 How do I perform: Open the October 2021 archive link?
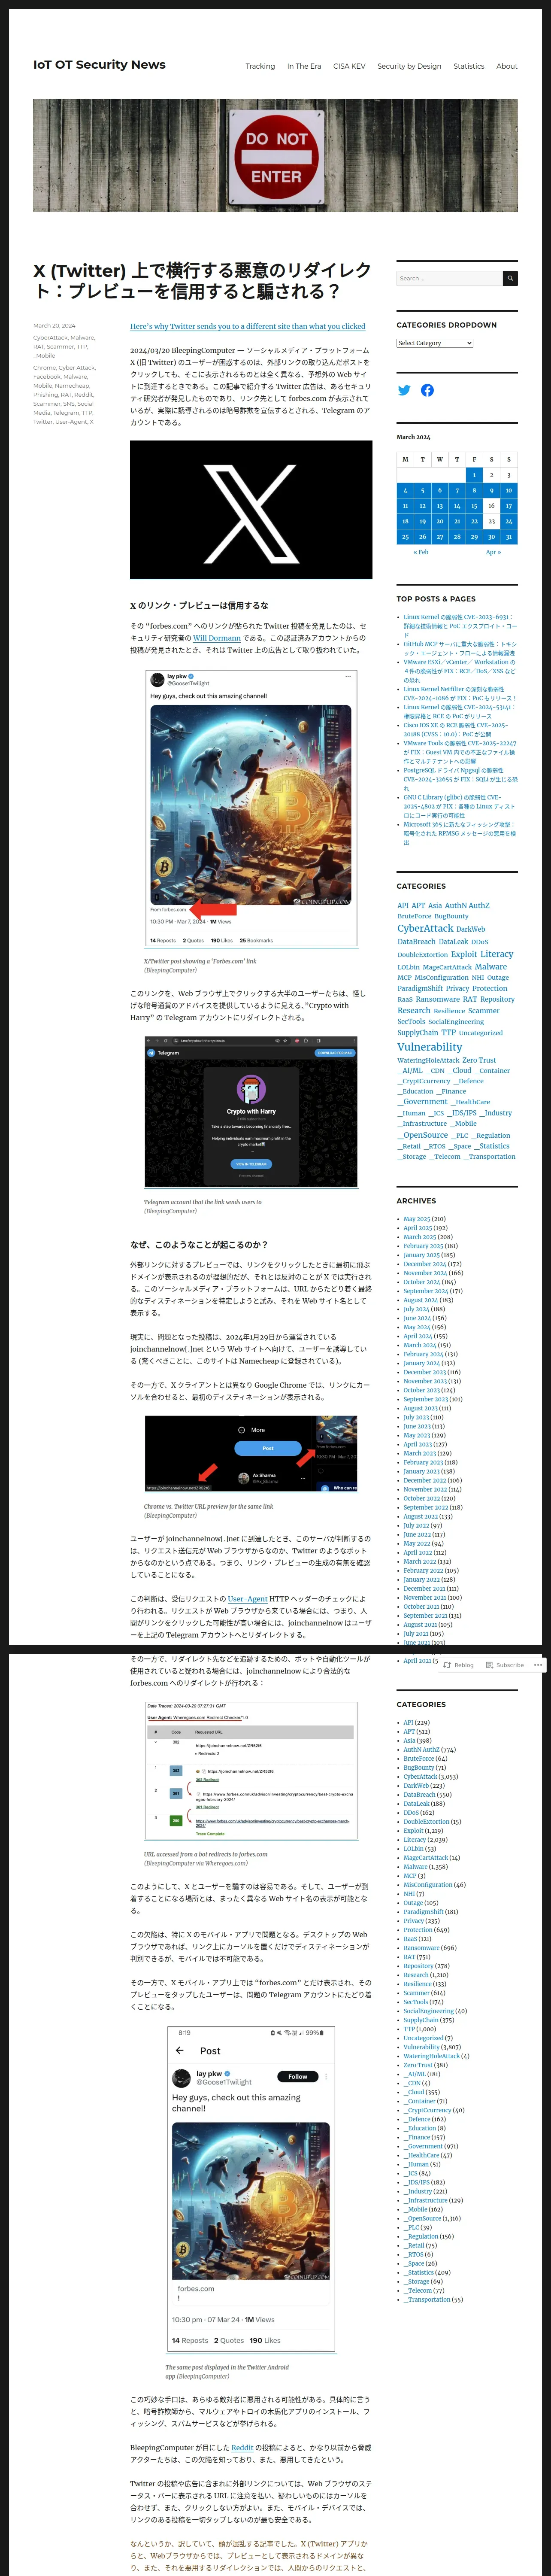point(422,1606)
